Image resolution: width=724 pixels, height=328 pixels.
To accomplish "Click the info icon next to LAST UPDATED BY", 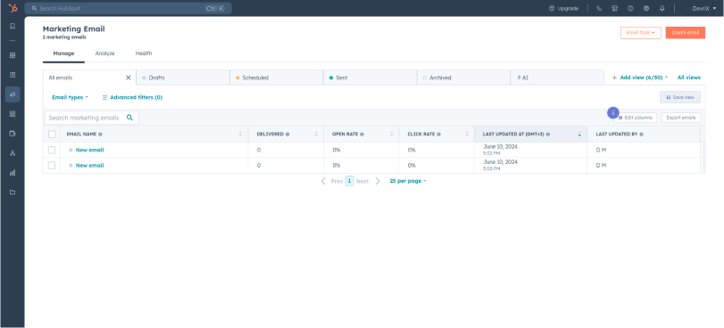I will click(x=642, y=135).
